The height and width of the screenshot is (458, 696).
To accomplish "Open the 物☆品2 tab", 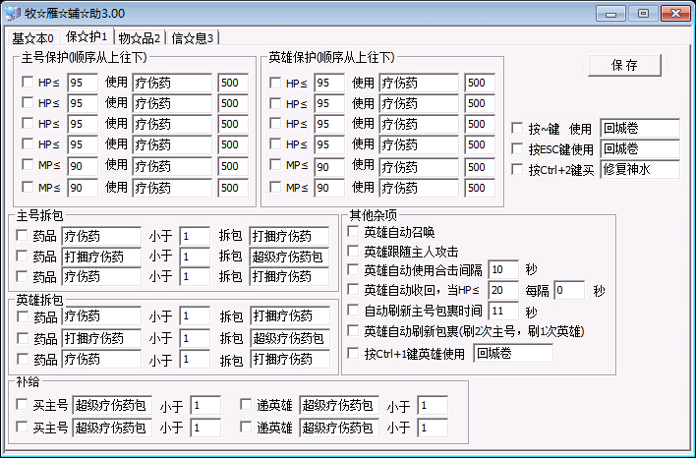I will coord(140,38).
